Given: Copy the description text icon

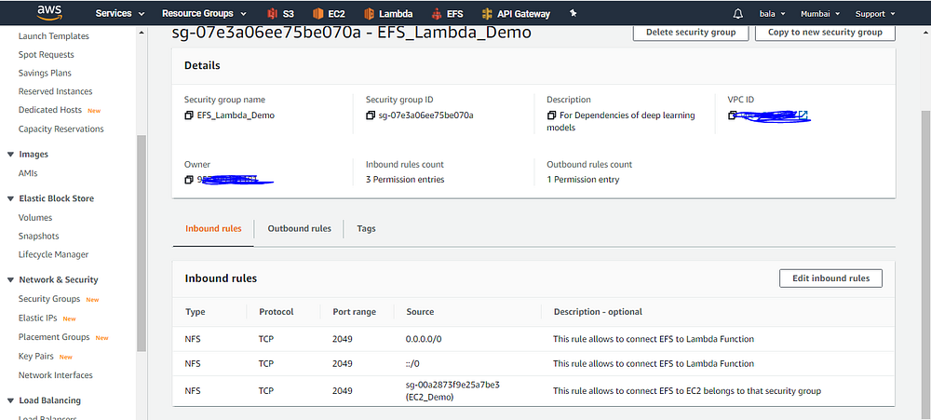Looking at the screenshot, I should [551, 115].
